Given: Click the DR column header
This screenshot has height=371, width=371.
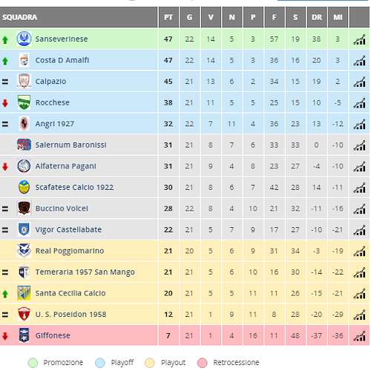Looking at the screenshot, I should tap(317, 17).
